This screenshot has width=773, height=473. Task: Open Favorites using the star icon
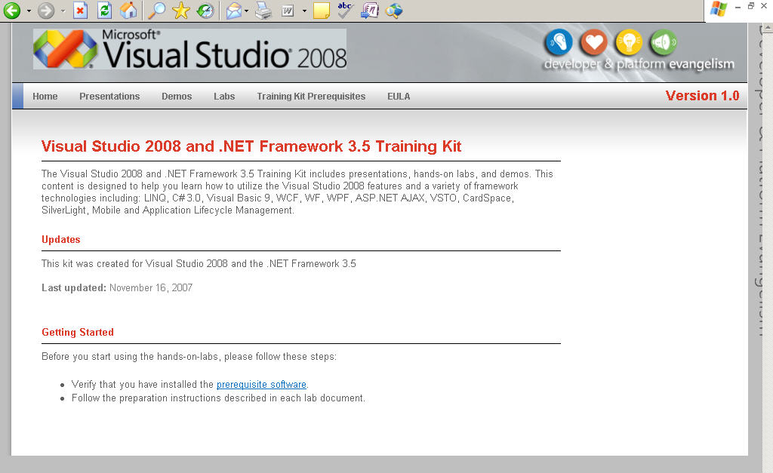(x=180, y=11)
